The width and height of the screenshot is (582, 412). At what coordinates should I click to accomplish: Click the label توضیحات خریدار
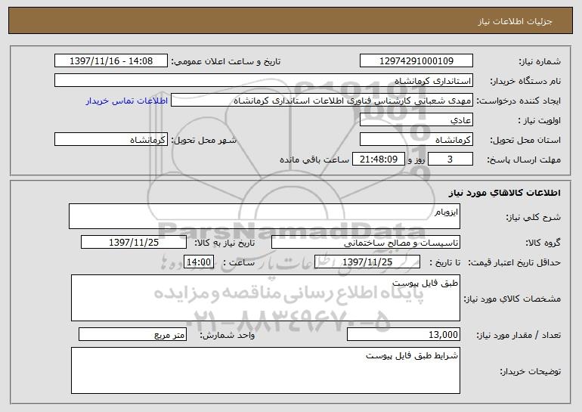pyautogui.click(x=531, y=371)
